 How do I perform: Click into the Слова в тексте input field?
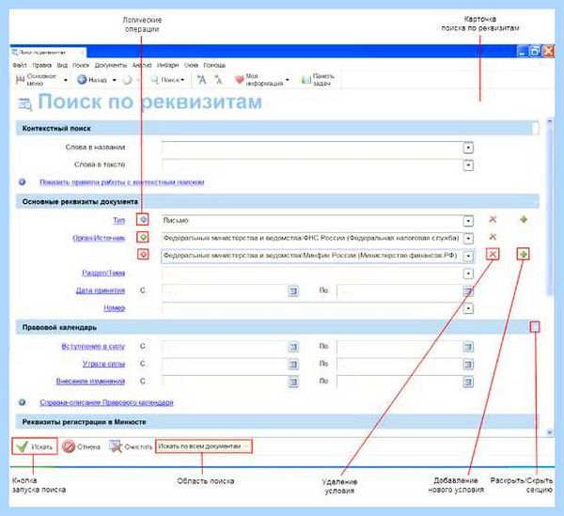pyautogui.click(x=312, y=165)
